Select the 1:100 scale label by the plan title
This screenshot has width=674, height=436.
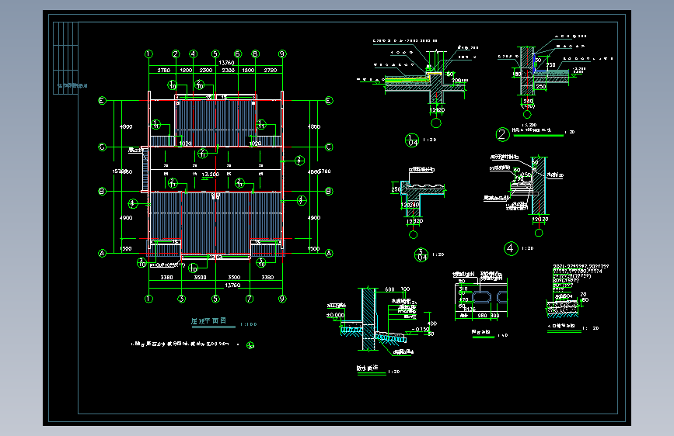tap(249, 324)
